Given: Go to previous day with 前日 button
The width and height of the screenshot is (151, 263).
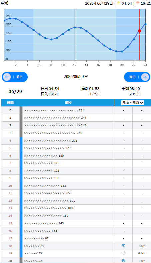Looking at the screenshot, I should [x=15, y=77].
